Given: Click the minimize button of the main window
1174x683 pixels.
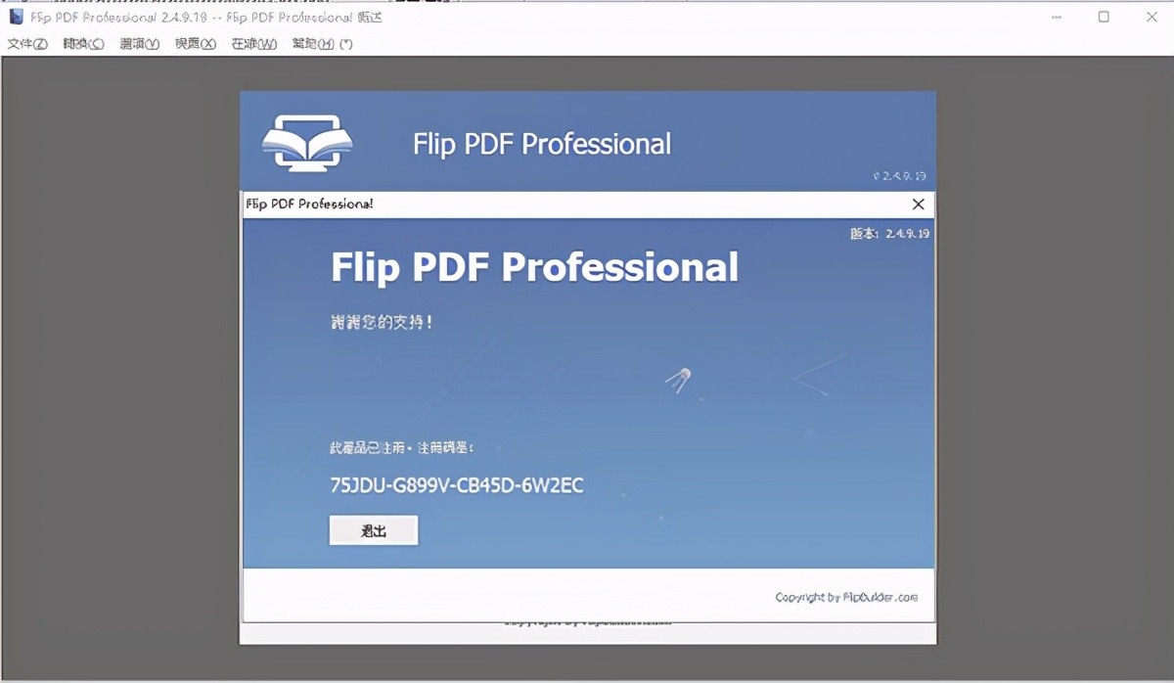Looking at the screenshot, I should pos(1056,17).
